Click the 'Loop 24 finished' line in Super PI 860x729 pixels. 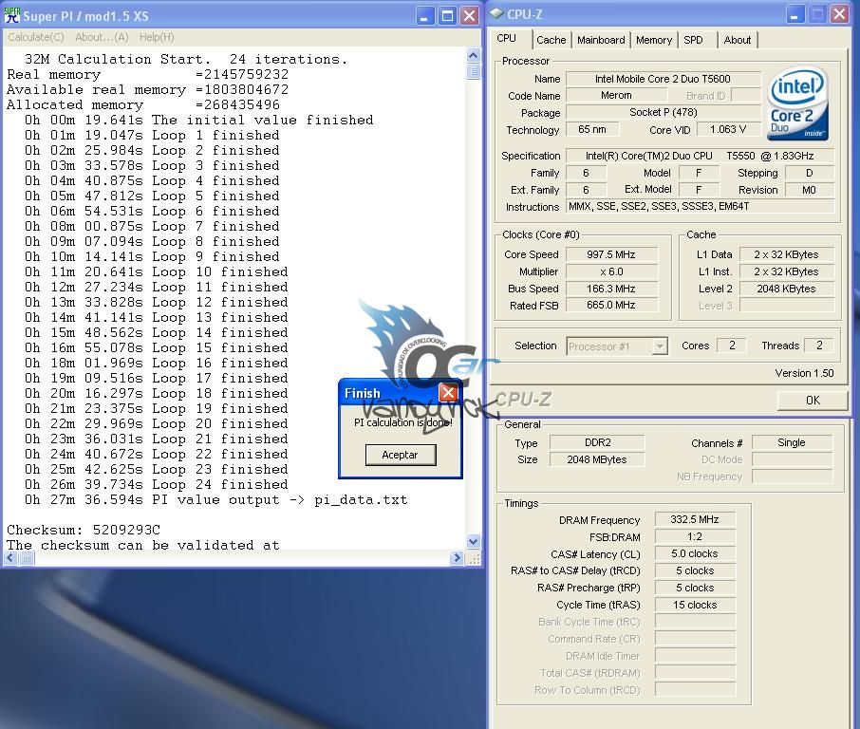tap(157, 484)
